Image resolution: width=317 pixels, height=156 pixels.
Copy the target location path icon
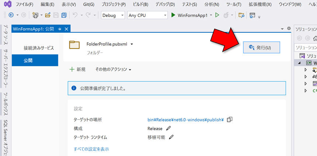click(x=230, y=120)
